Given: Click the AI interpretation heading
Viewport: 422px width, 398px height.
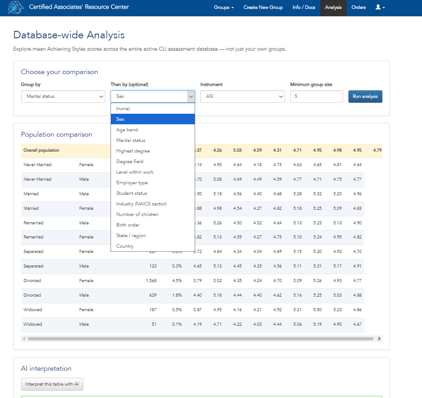Looking at the screenshot, I should (x=46, y=368).
